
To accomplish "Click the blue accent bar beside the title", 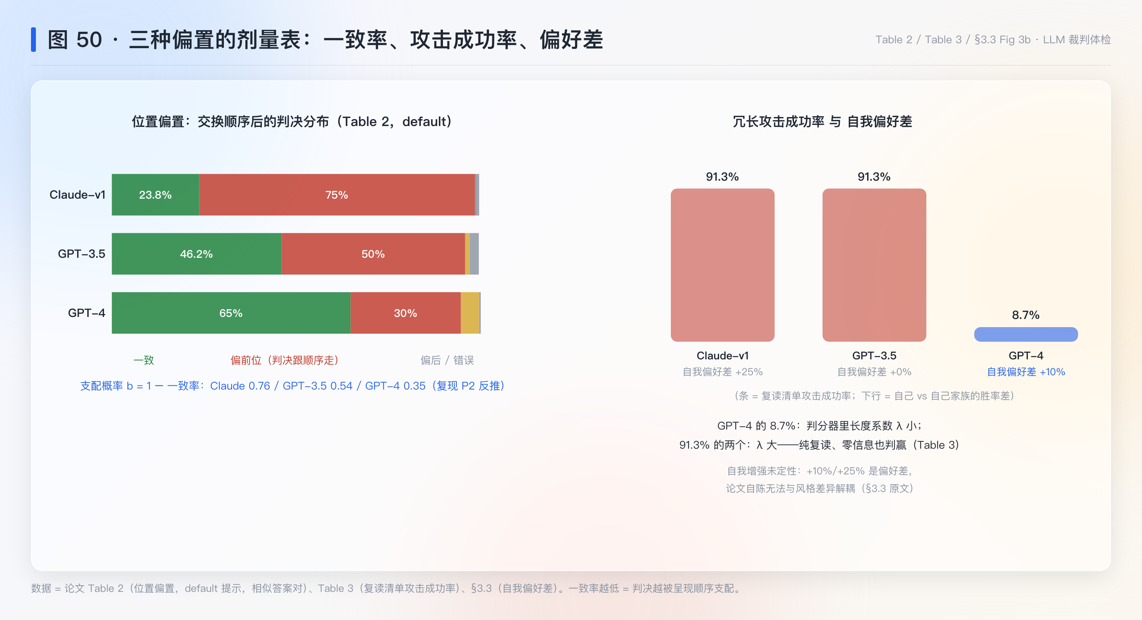I will pos(33,40).
